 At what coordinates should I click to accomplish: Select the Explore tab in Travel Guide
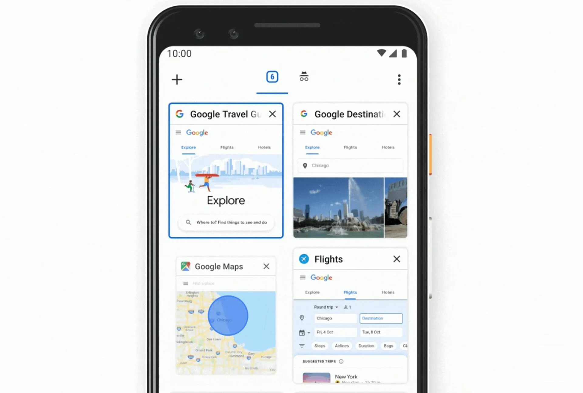(x=188, y=146)
